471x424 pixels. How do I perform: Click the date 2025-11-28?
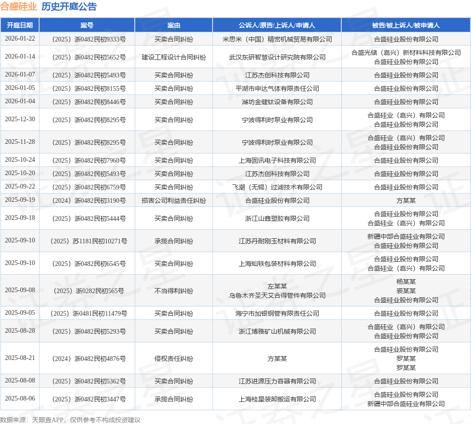pos(20,141)
